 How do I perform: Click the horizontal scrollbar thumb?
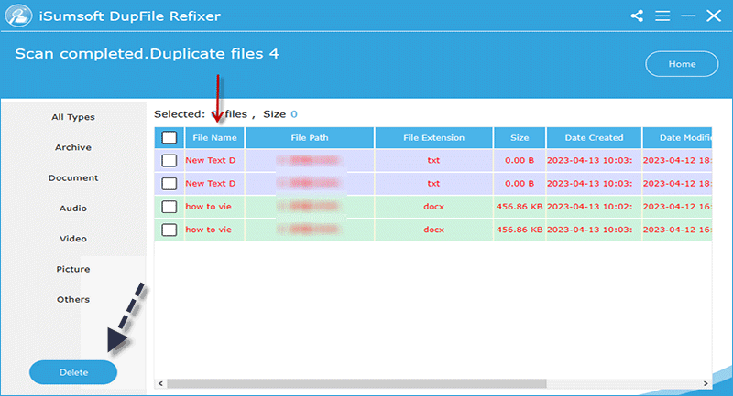[356, 383]
